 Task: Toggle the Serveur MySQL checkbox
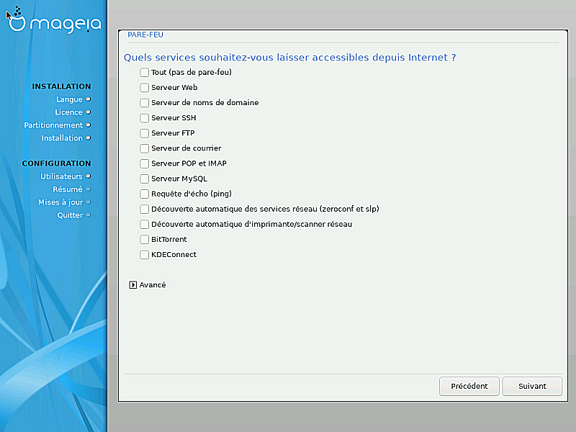coord(145,179)
